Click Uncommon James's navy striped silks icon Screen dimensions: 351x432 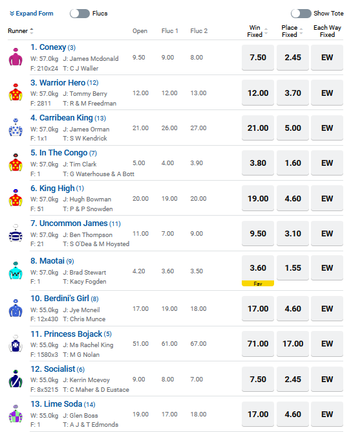(x=16, y=233)
